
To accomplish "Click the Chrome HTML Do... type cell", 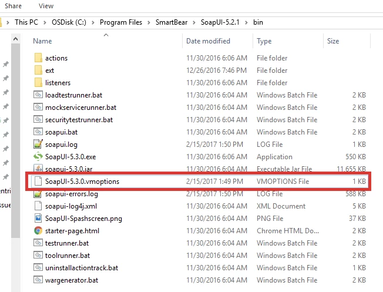I will 287,231.
